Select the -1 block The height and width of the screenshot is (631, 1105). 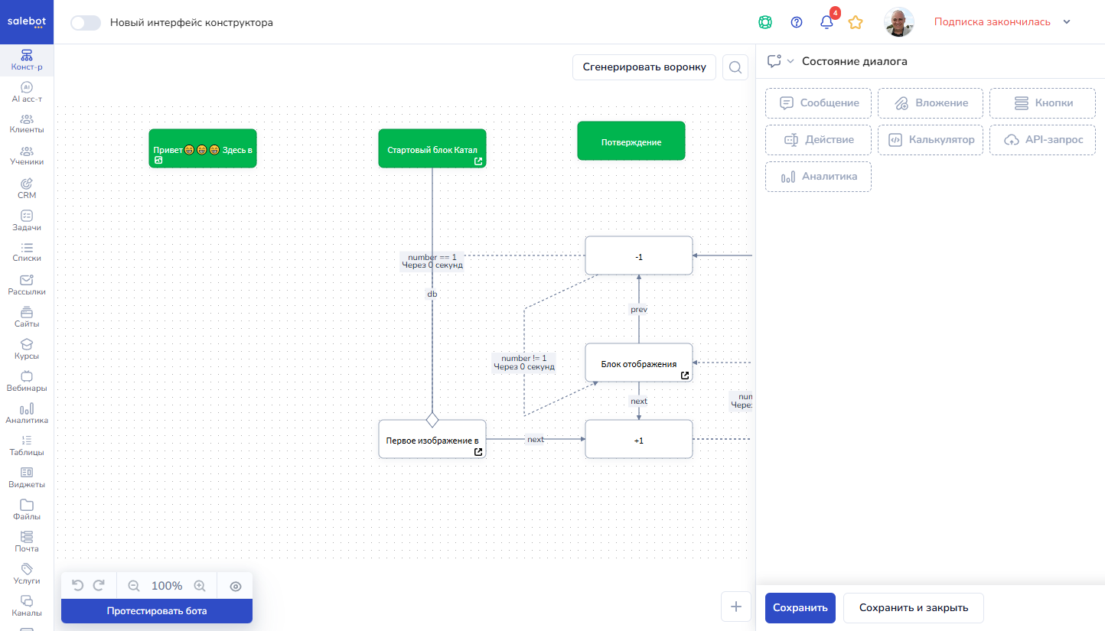coord(639,256)
